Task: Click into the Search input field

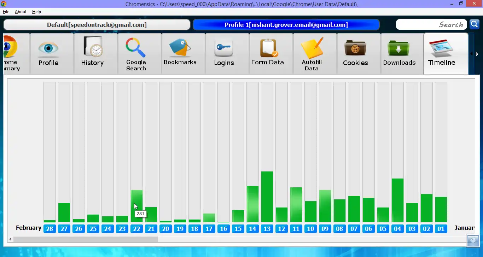Action: pos(431,24)
